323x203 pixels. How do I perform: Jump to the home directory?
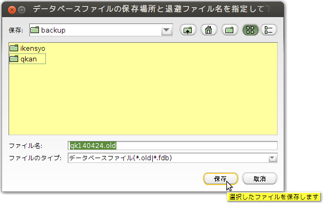click(x=208, y=30)
